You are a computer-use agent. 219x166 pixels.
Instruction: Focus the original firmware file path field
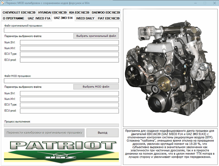point(61,30)
